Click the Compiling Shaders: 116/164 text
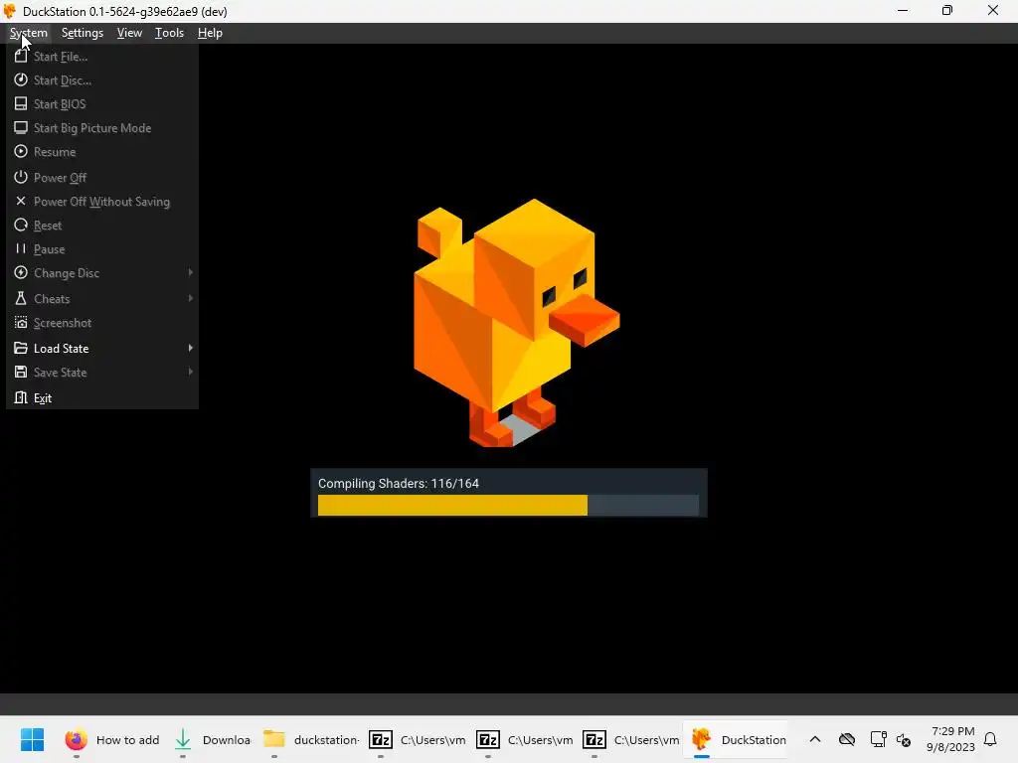Screen dimensions: 1018x763 click(398, 484)
